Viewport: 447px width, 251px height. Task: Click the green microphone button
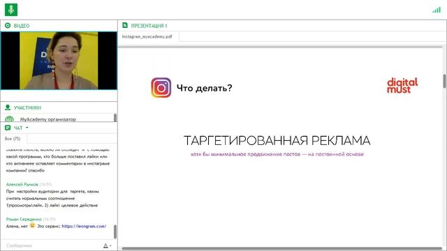[11, 10]
